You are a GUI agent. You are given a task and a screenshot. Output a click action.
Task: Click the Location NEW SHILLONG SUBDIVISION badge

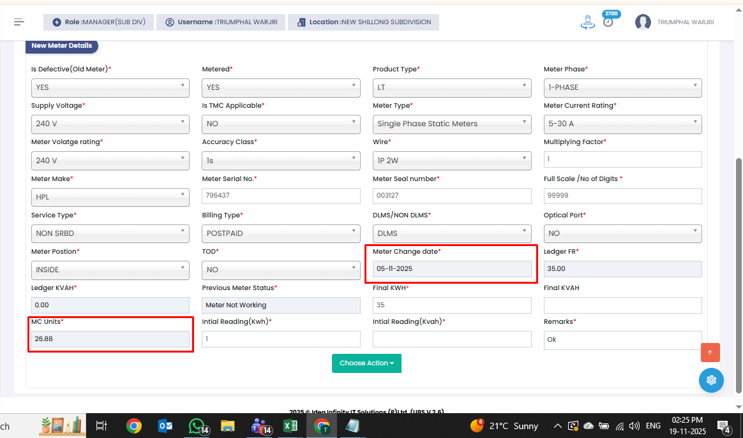(363, 22)
